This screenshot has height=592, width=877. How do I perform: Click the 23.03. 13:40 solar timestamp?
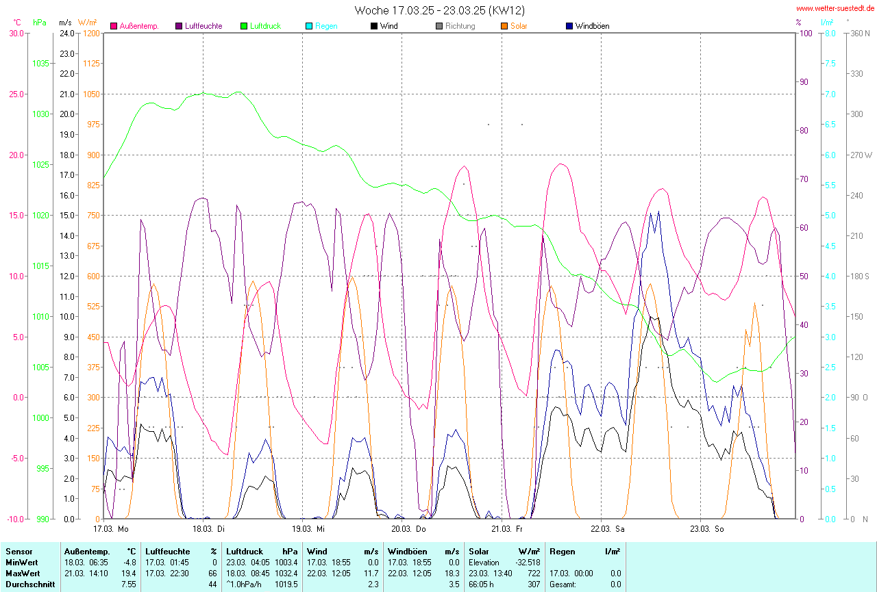(489, 573)
